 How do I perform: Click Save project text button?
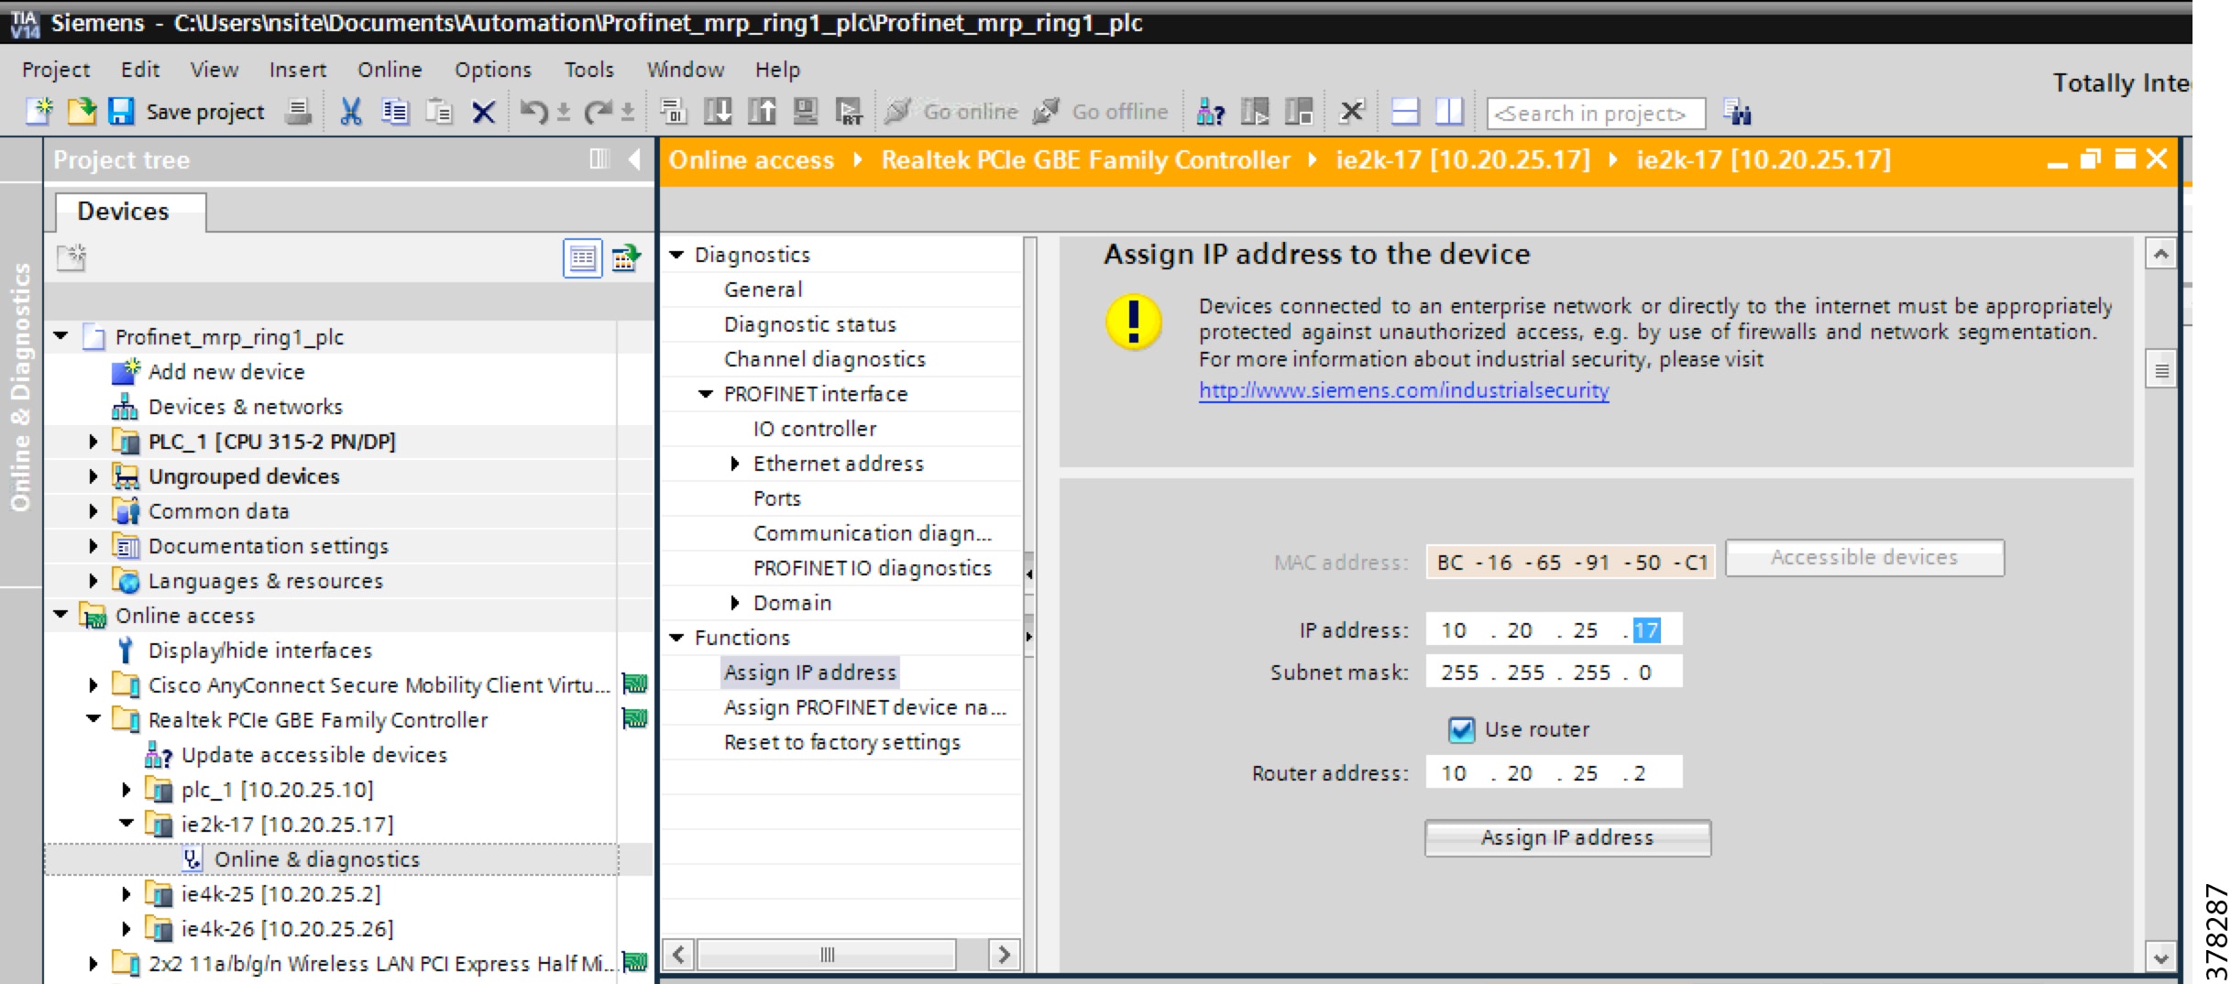205,112
